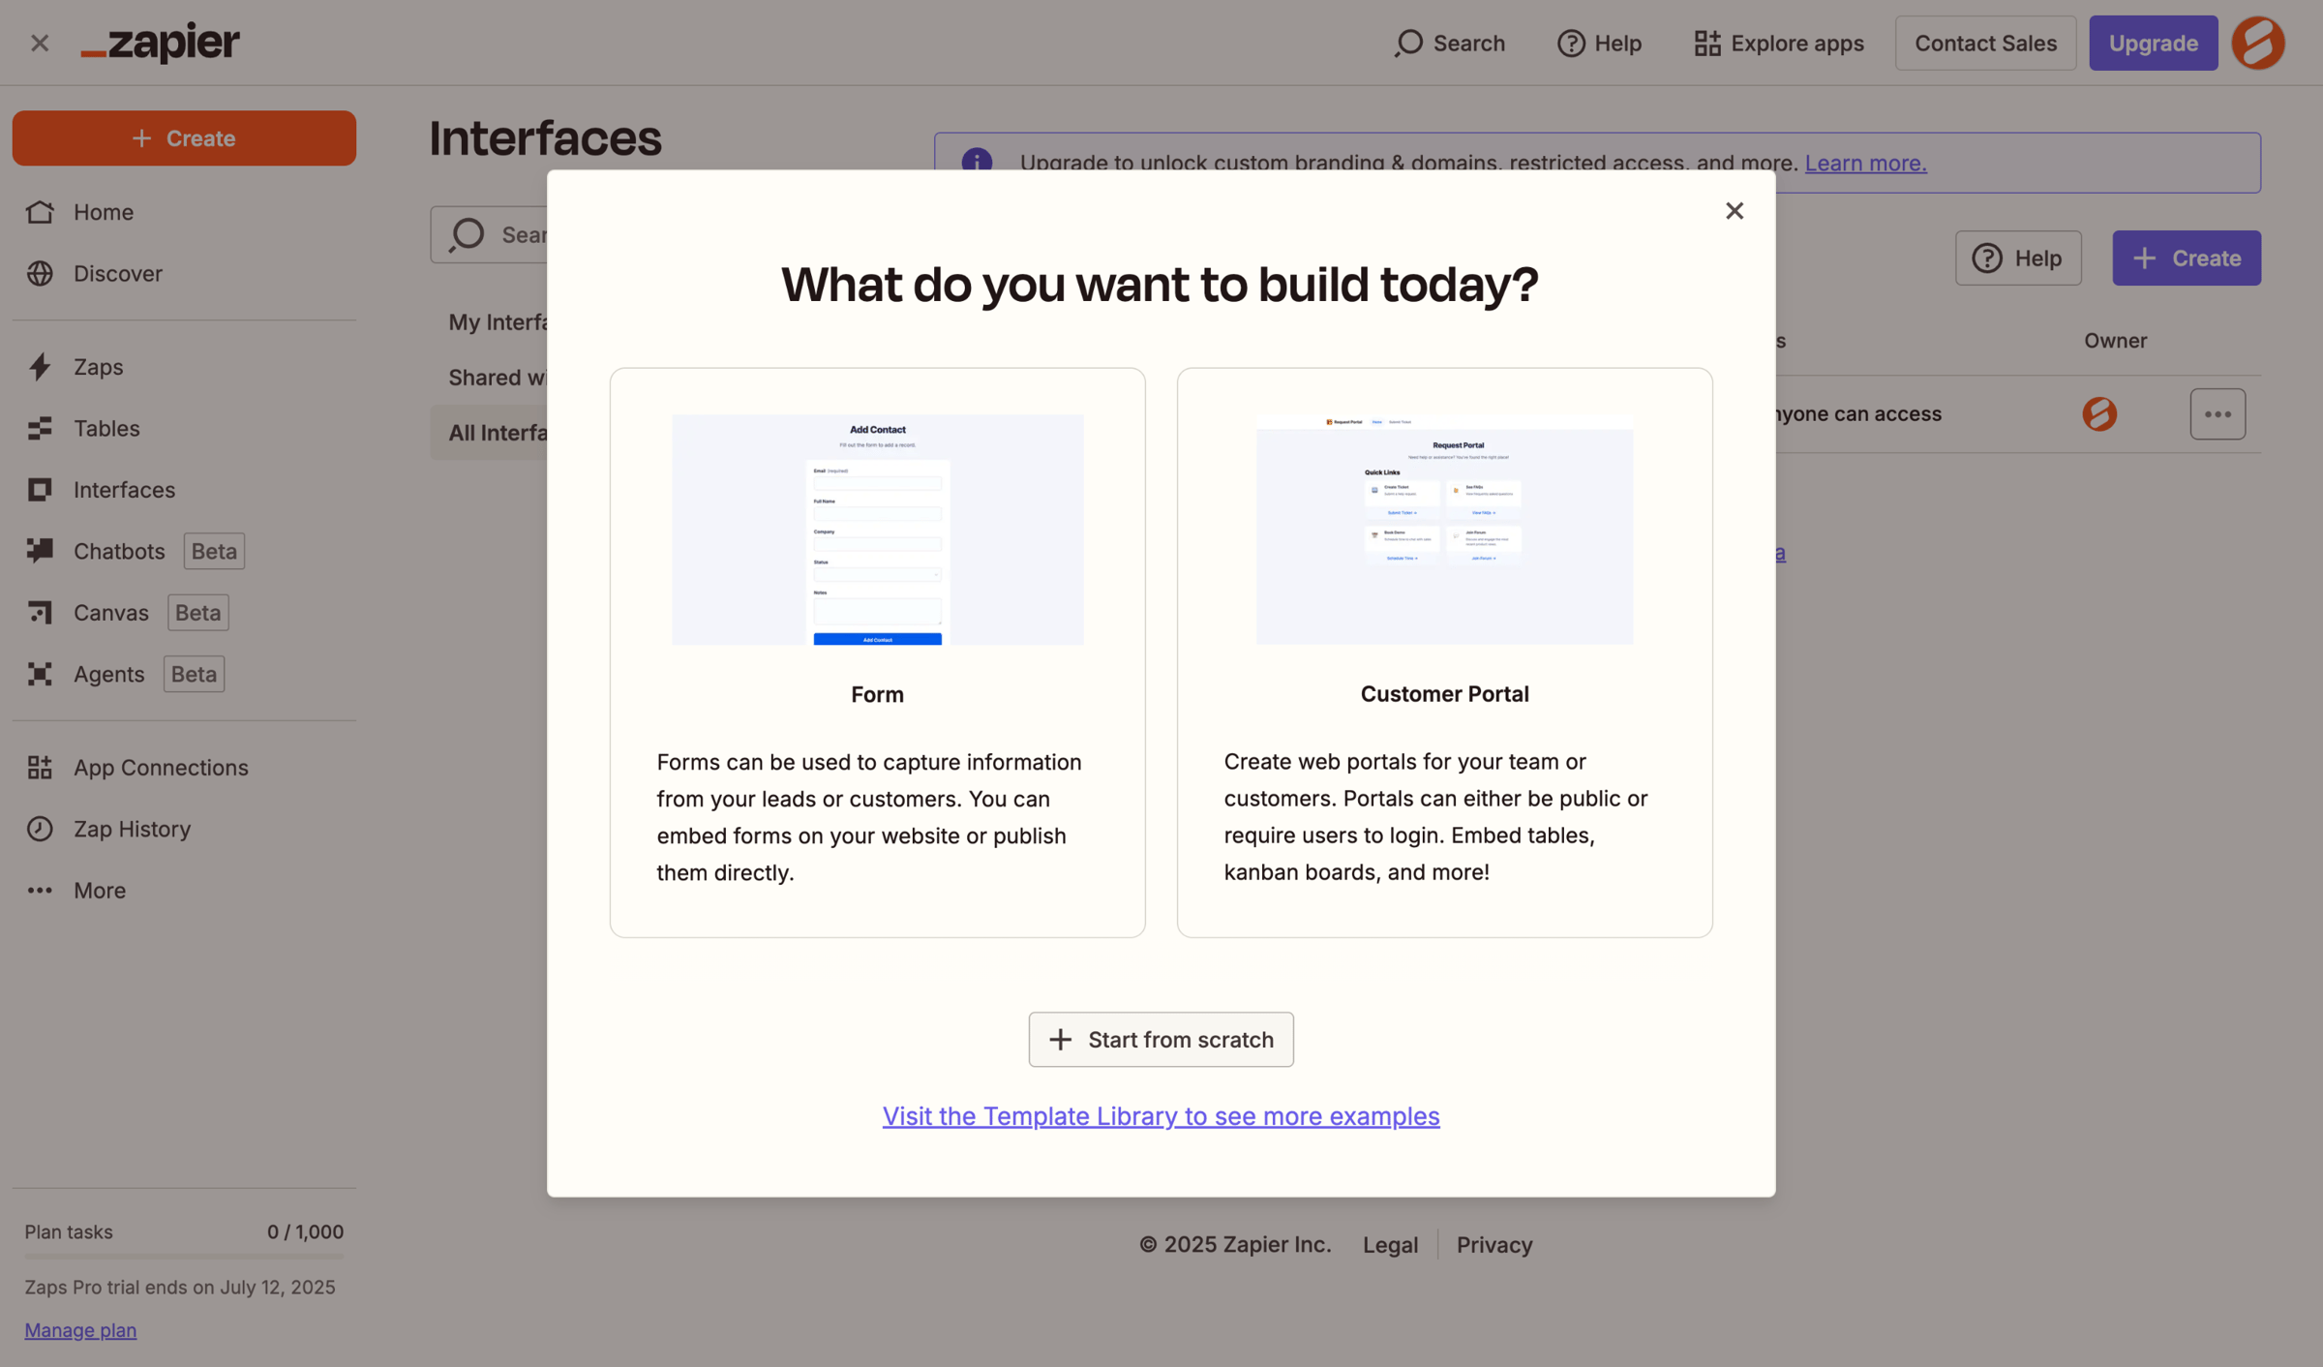Close the build dialog with the X
Screen dimensions: 2323x1367
(x=1734, y=210)
